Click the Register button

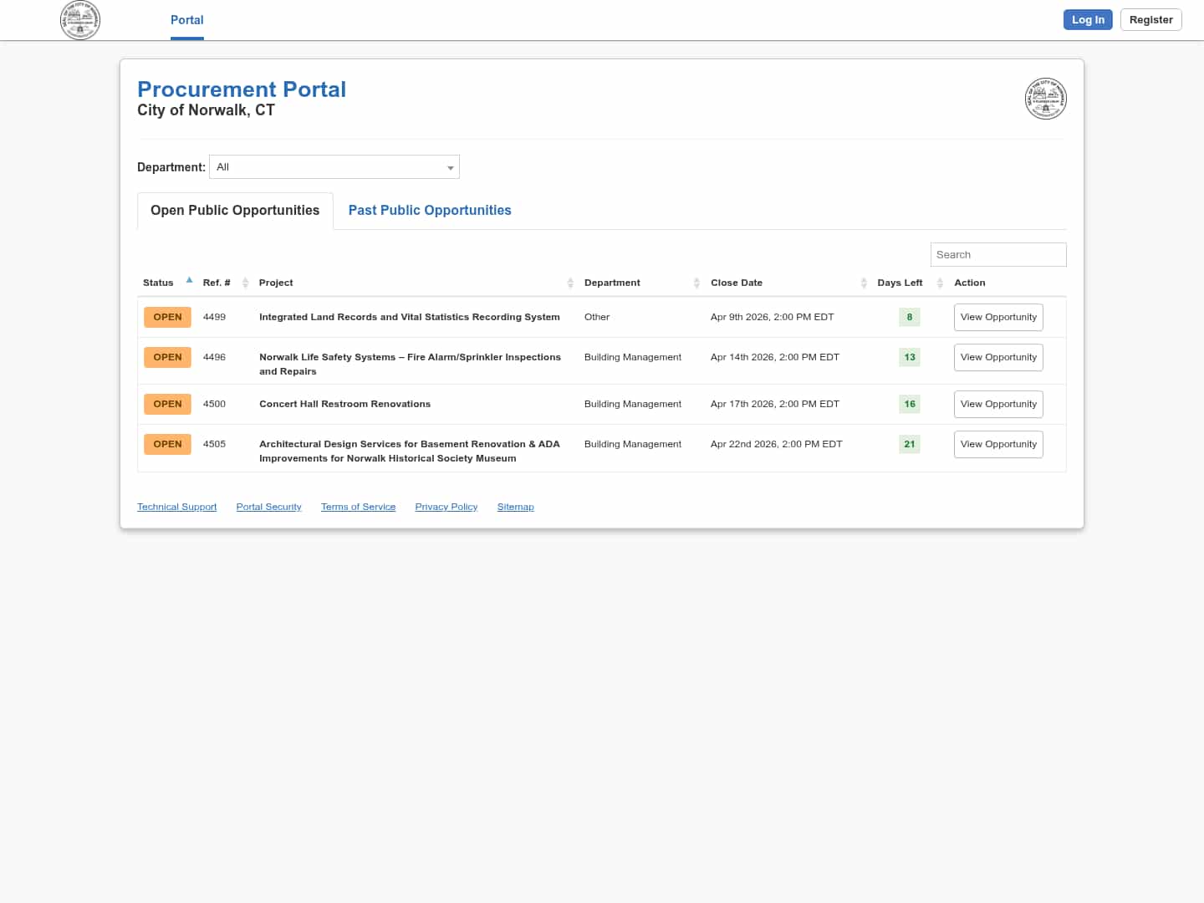coord(1150,20)
